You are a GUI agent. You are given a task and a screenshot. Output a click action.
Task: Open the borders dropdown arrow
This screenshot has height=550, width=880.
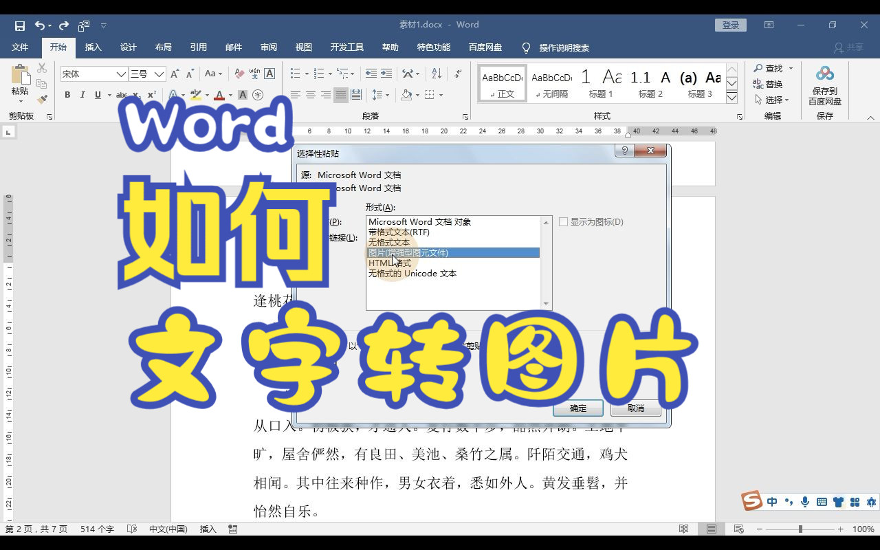(x=440, y=95)
